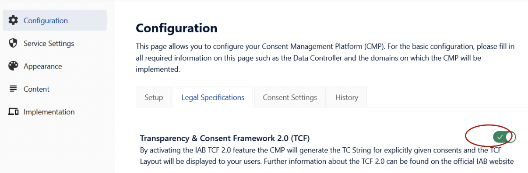
Task: Open Service Settings from the sidebar
Action: click(x=49, y=43)
